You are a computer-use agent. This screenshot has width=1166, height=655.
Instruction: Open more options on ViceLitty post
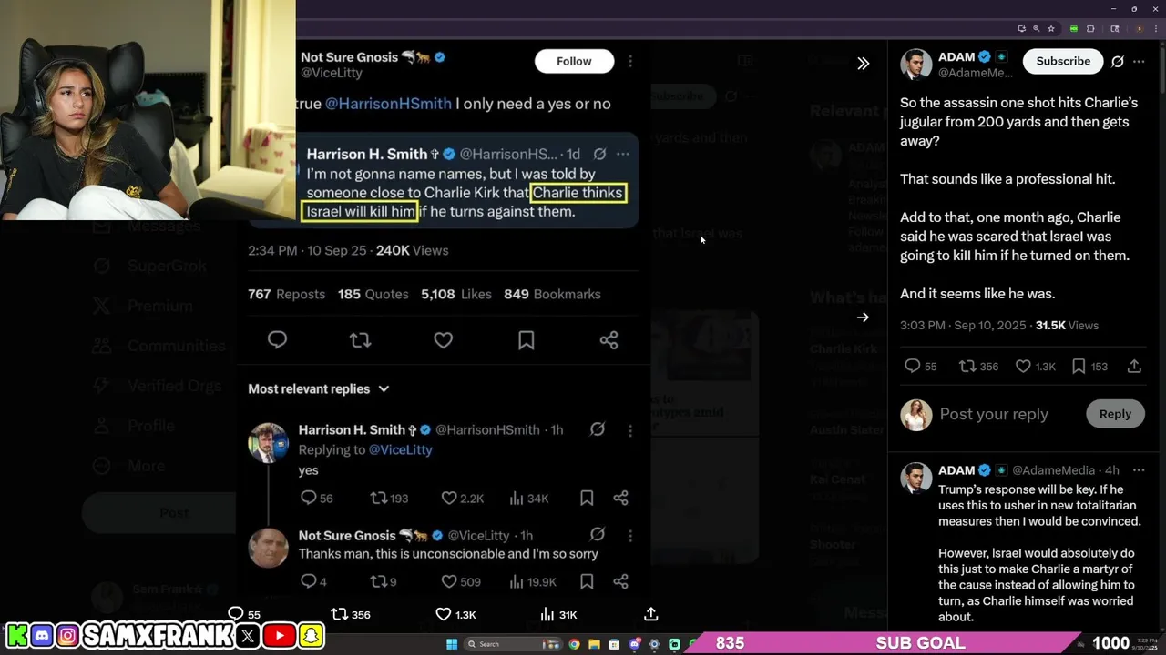[x=630, y=61]
